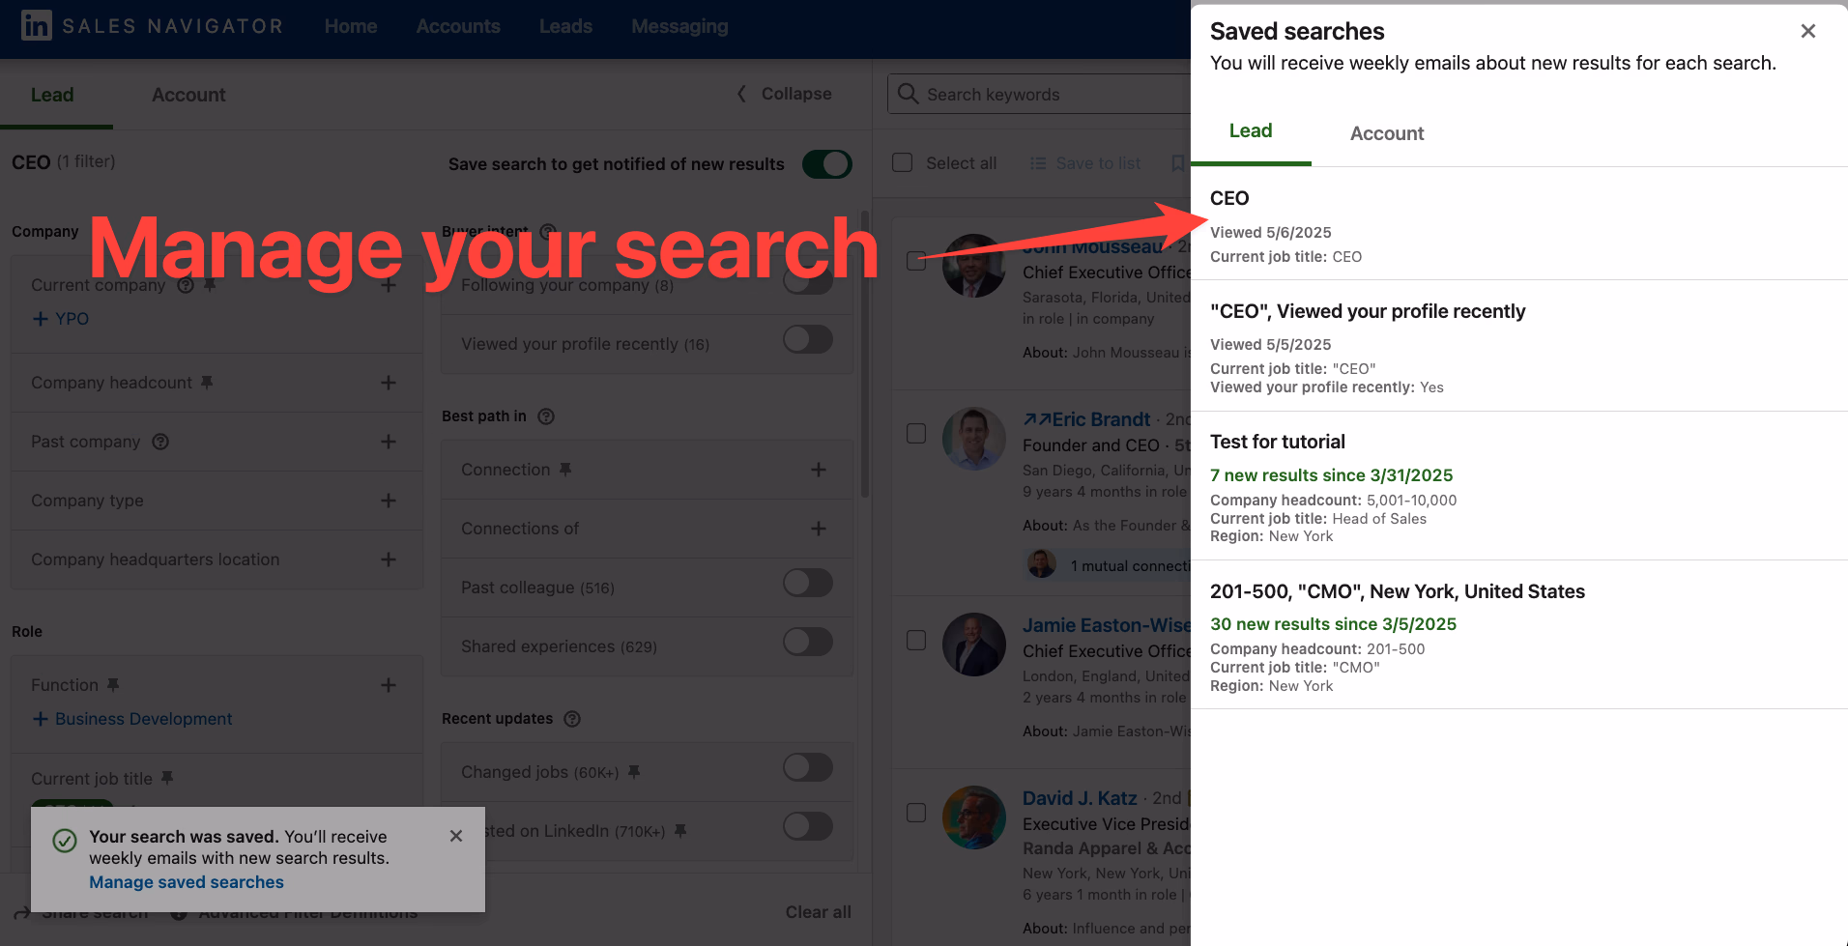The height and width of the screenshot is (946, 1848).
Task: Expand the Company headcount filter
Action: (389, 383)
